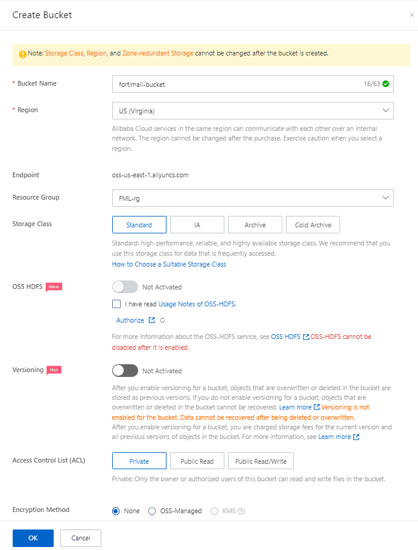The image size is (418, 550).
Task: Click the Hot badge next to Versioning
Action: point(54,370)
